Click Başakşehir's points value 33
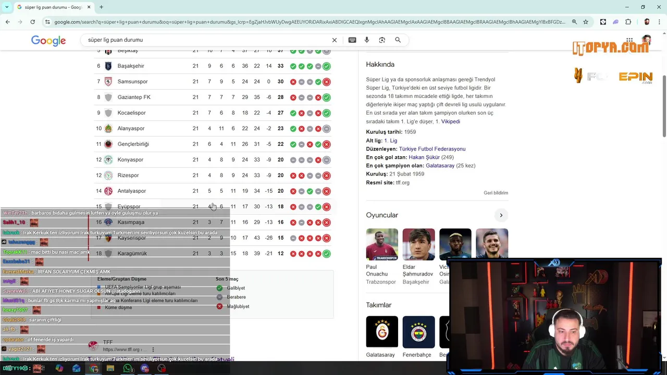This screenshot has height=375, width=667. point(280,66)
